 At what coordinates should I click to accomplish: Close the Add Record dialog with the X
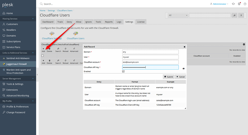(184, 47)
